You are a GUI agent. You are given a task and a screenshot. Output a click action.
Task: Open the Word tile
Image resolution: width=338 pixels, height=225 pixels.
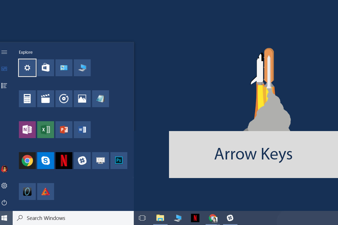[82, 130]
